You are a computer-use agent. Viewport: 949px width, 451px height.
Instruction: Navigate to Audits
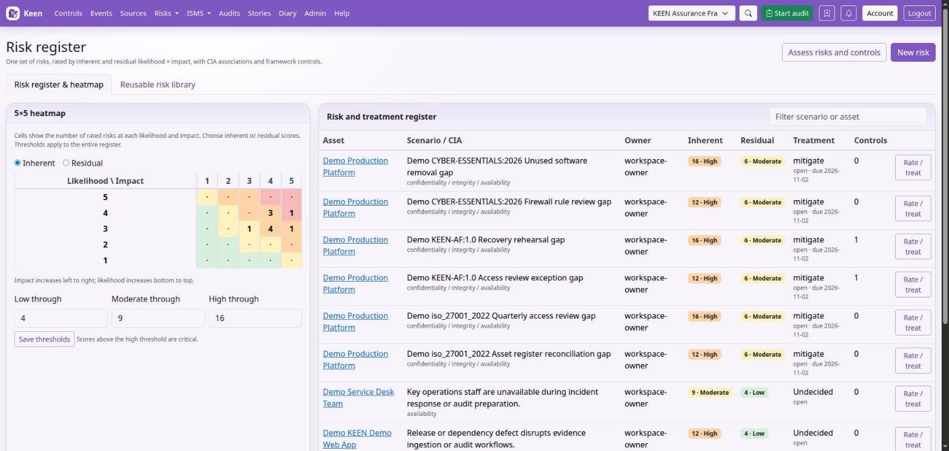tap(229, 13)
